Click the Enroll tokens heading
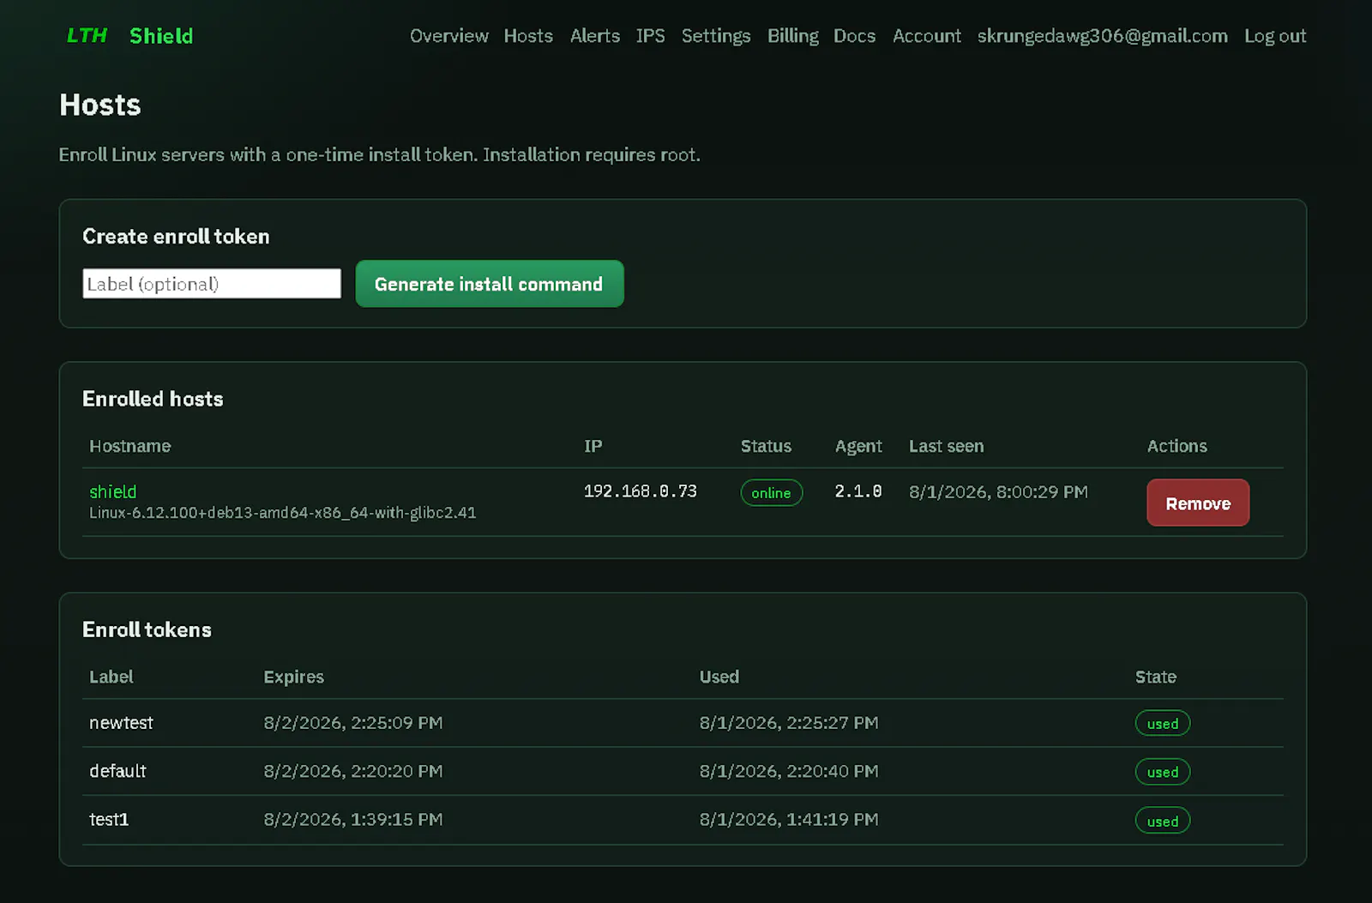This screenshot has height=903, width=1372. (x=147, y=629)
